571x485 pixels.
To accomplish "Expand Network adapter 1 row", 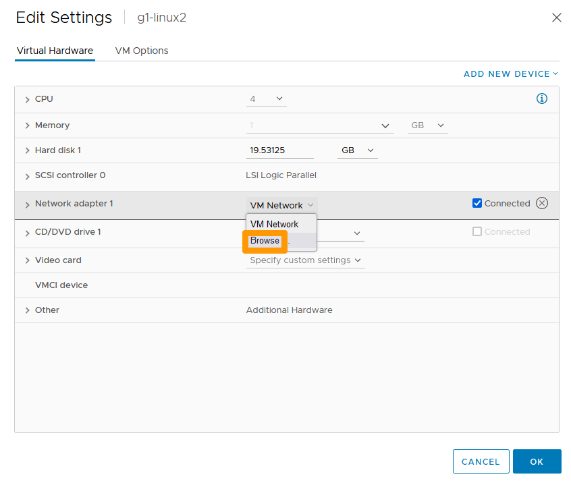I will tap(28, 204).
